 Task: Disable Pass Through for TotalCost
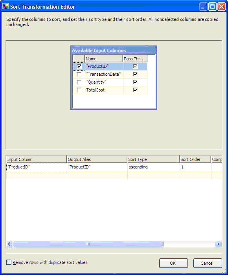coord(135,90)
